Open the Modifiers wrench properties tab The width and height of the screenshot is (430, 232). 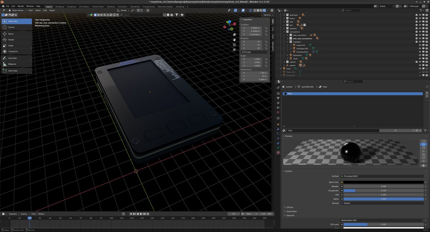click(278, 129)
